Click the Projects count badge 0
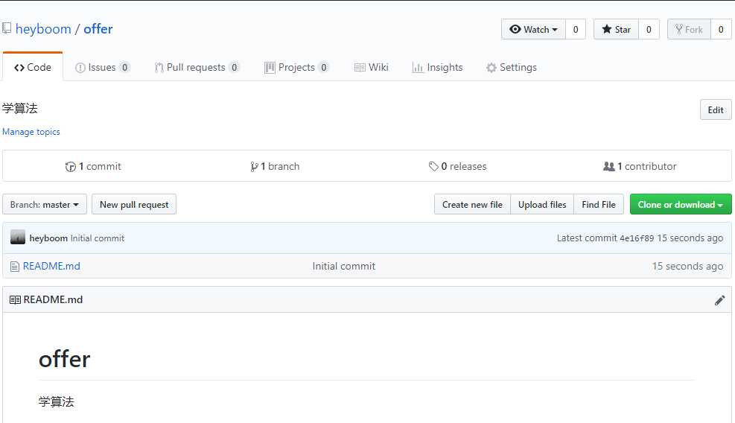735x423 pixels. 323,68
